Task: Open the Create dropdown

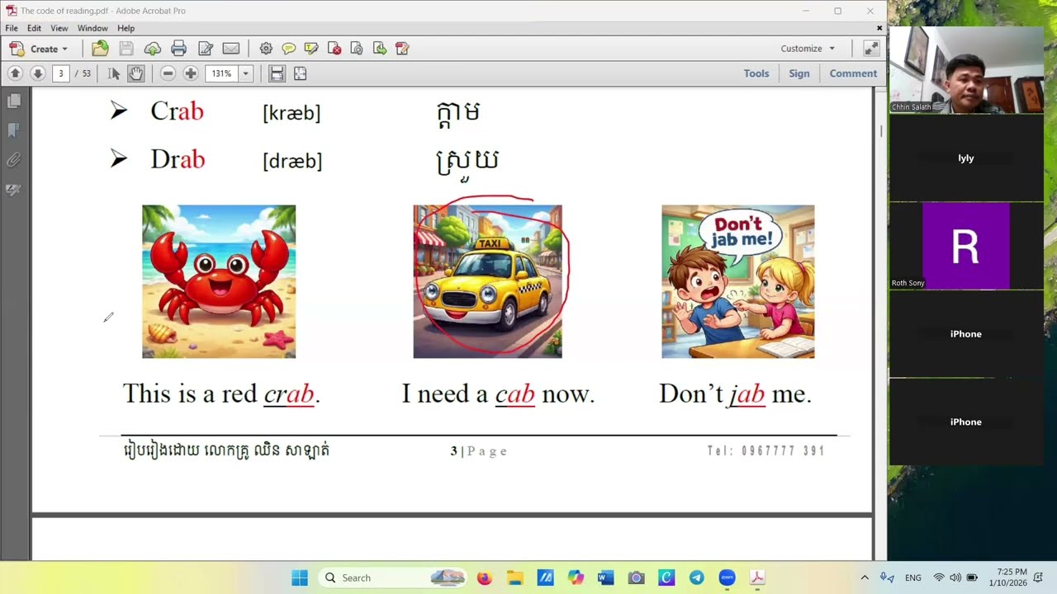Action: tap(38, 49)
